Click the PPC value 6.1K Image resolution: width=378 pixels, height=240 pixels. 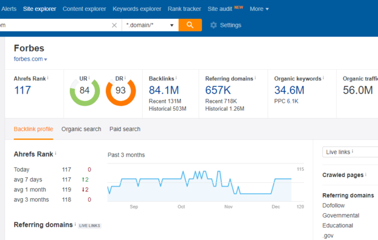pyautogui.click(x=293, y=101)
